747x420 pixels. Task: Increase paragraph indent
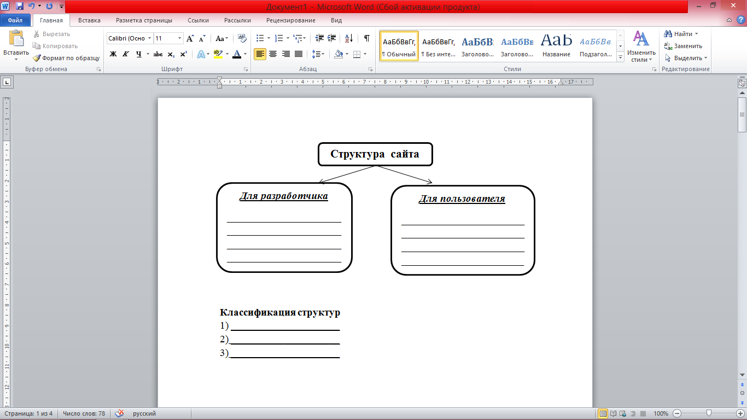331,38
